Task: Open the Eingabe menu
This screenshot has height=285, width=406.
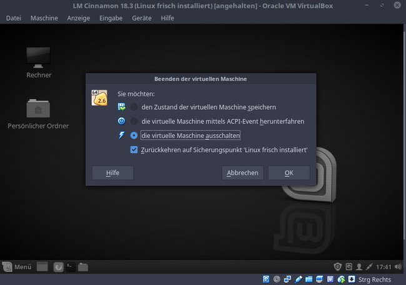Action: click(x=111, y=18)
